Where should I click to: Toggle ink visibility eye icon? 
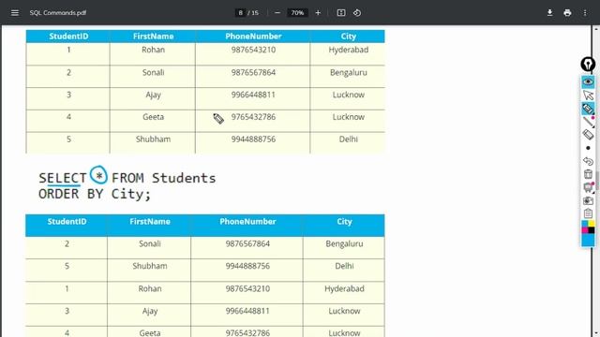(x=588, y=81)
